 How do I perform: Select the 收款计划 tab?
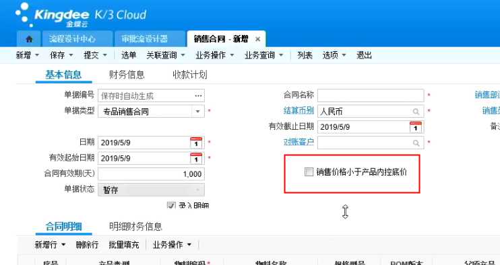[x=190, y=75]
